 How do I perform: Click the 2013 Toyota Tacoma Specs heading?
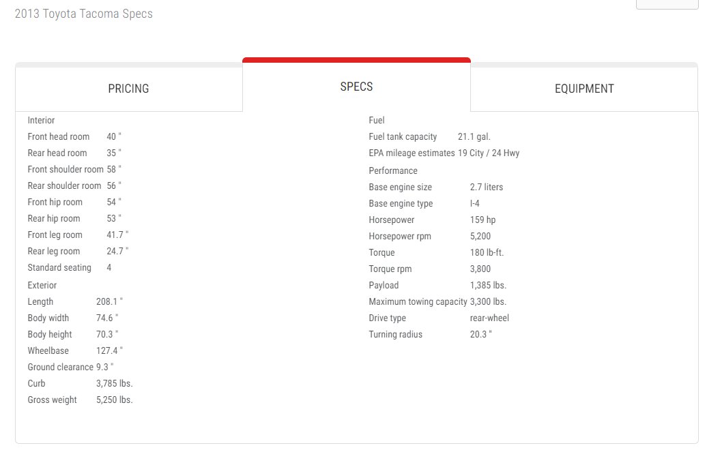(x=84, y=14)
